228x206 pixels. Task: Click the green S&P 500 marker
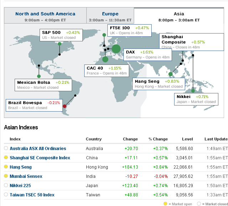tap(60, 44)
